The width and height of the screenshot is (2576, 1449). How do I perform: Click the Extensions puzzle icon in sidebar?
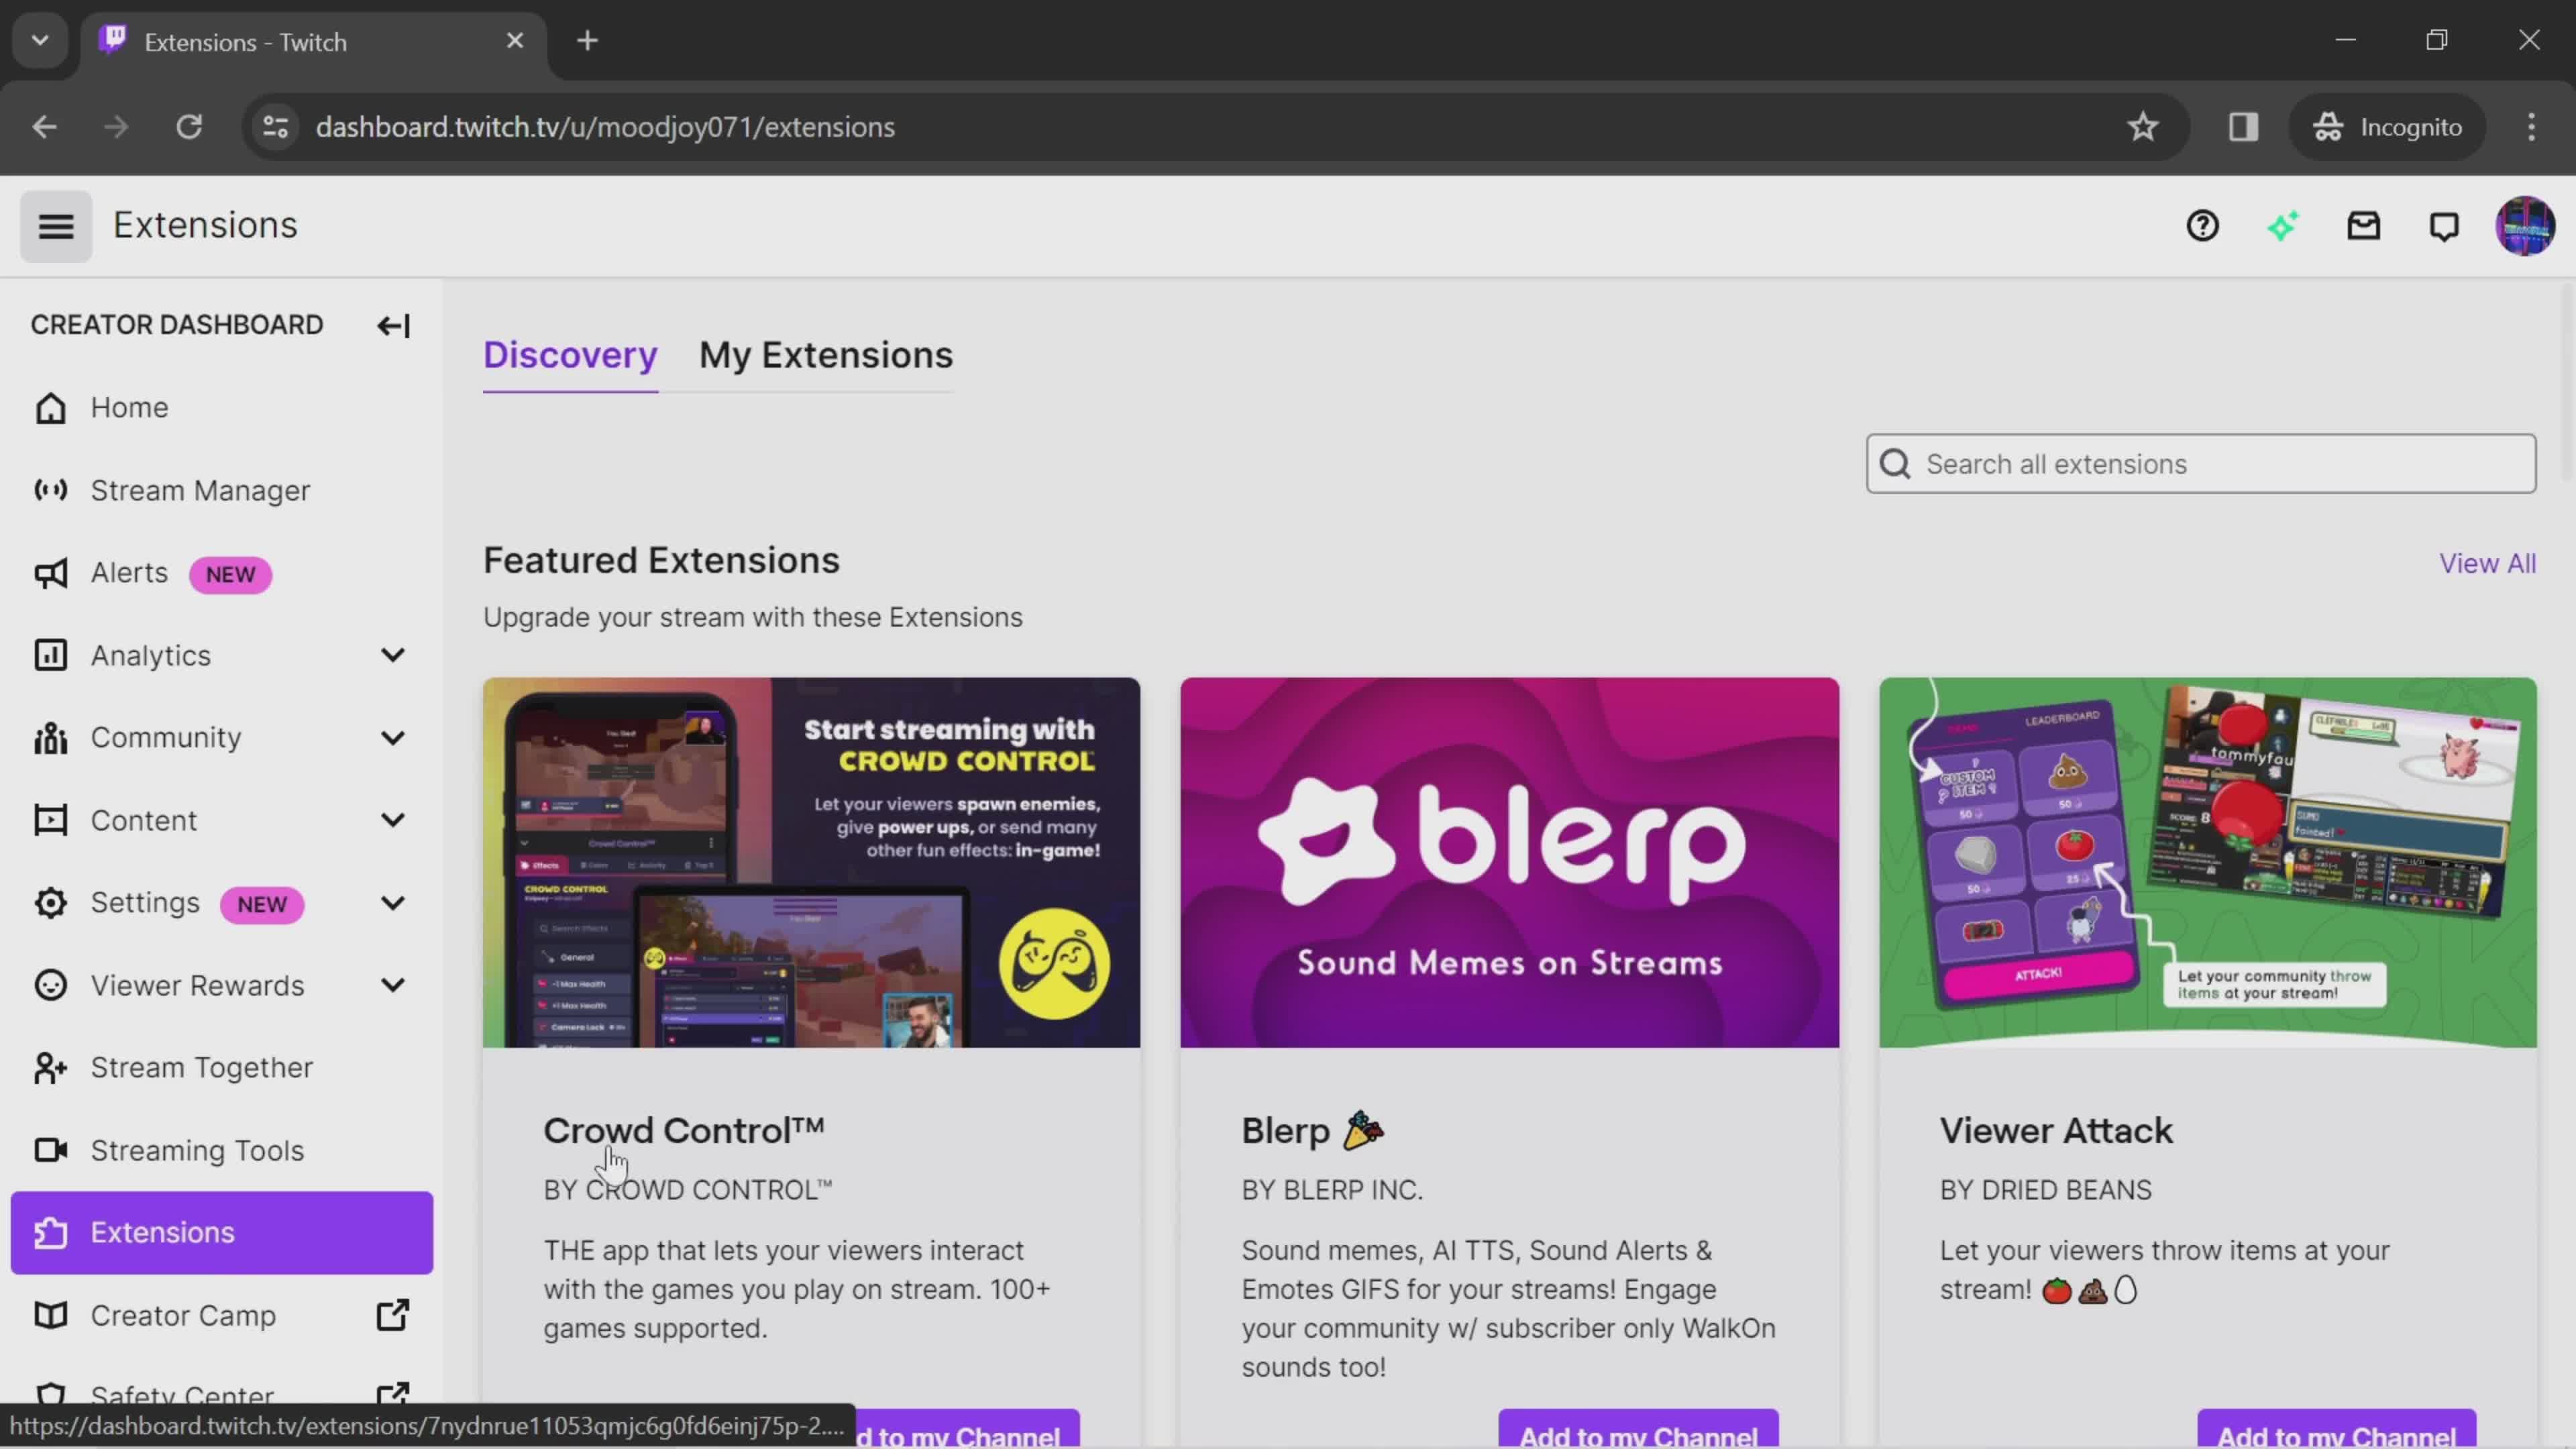click(50, 1233)
